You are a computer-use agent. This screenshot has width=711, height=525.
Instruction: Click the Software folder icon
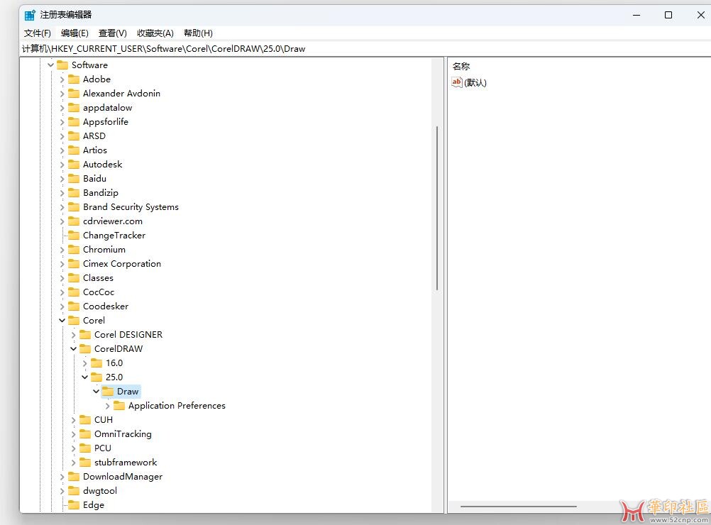coord(62,65)
